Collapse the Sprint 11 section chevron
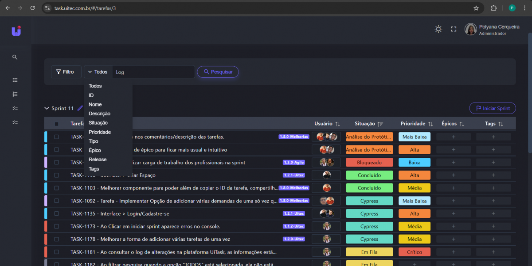This screenshot has height=266, width=532. coord(47,108)
